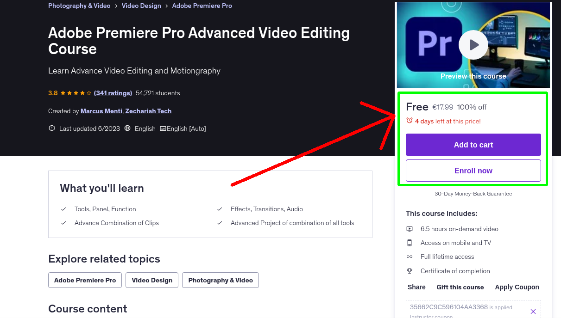The height and width of the screenshot is (318, 561).
Task: Click the mobile and TV access icon
Action: coord(410,242)
